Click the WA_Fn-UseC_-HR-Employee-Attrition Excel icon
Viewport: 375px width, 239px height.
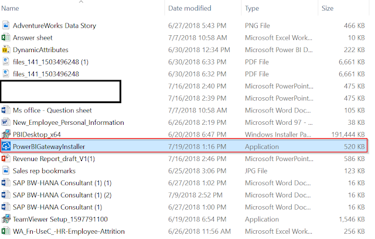pos(6,231)
